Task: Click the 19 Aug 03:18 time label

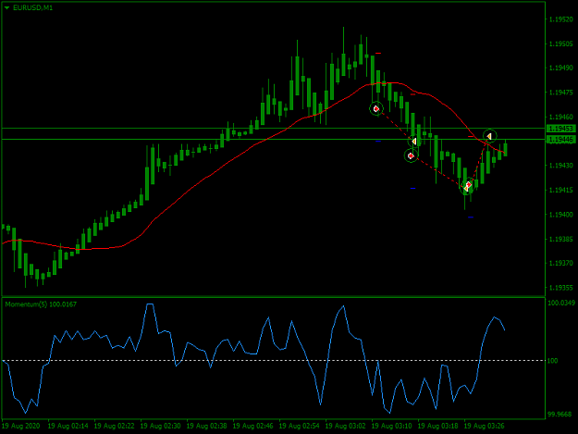Action: 438,426
